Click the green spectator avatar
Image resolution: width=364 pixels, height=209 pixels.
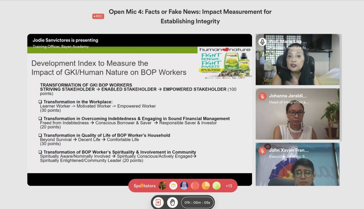click(216, 186)
